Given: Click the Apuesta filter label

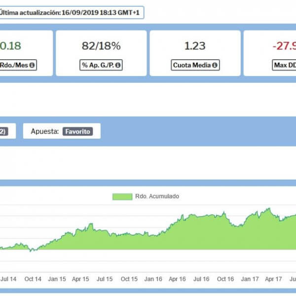Looking at the screenshot, I should [45, 132].
